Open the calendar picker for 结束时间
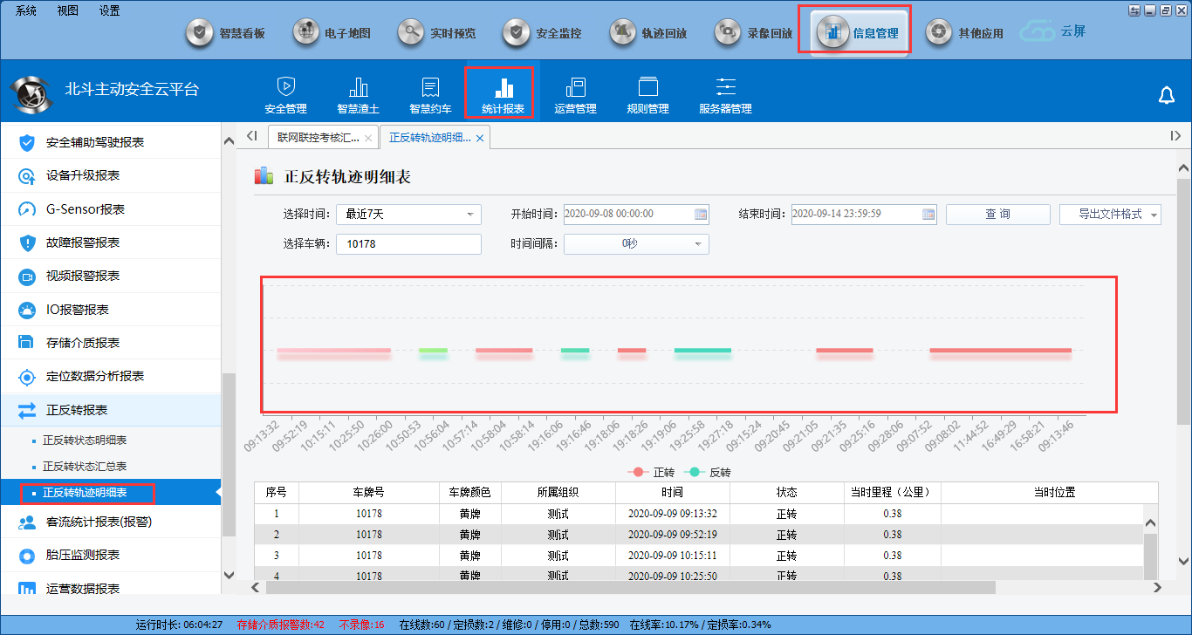Viewport: 1192px width, 635px height. pos(928,215)
